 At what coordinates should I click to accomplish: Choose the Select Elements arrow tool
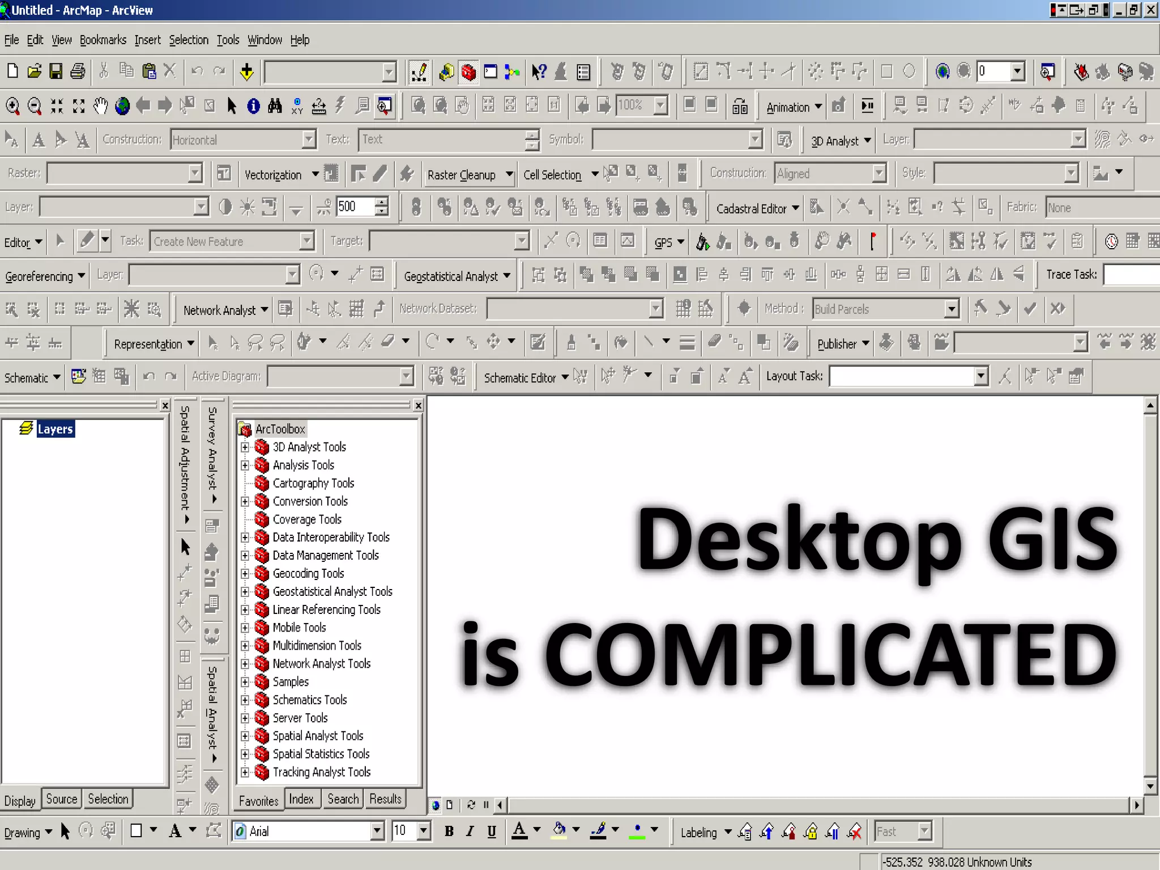pyautogui.click(x=231, y=106)
